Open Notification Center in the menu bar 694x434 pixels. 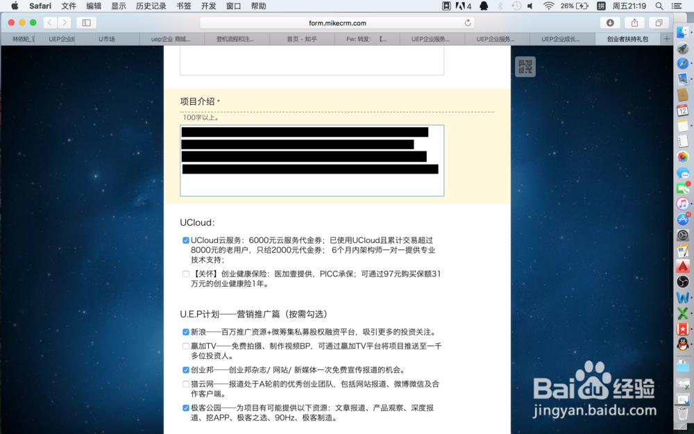(x=676, y=6)
